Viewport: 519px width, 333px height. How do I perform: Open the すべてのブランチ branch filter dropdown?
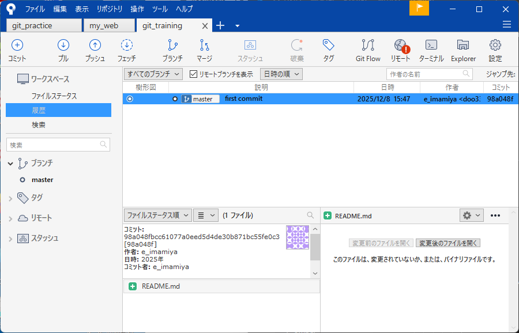pos(153,74)
